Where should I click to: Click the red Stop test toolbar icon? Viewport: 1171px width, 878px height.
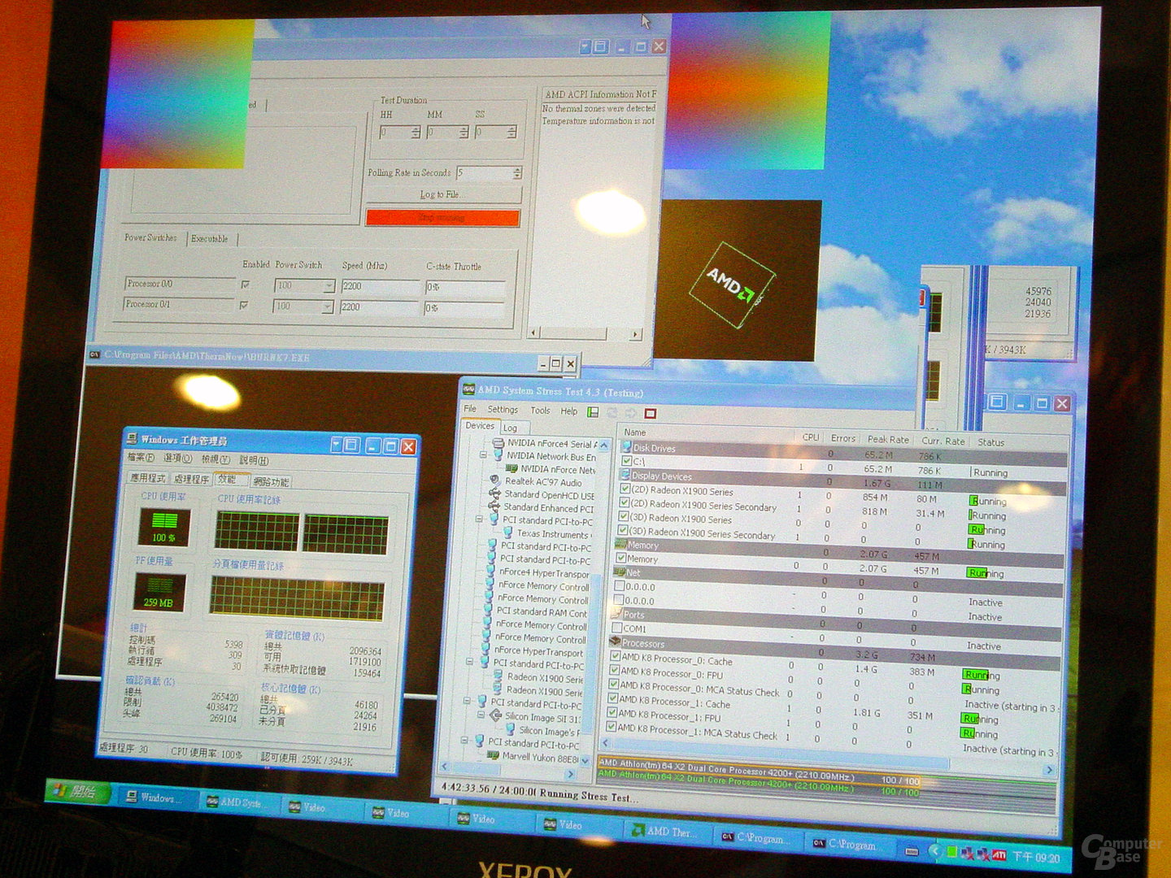coord(650,414)
